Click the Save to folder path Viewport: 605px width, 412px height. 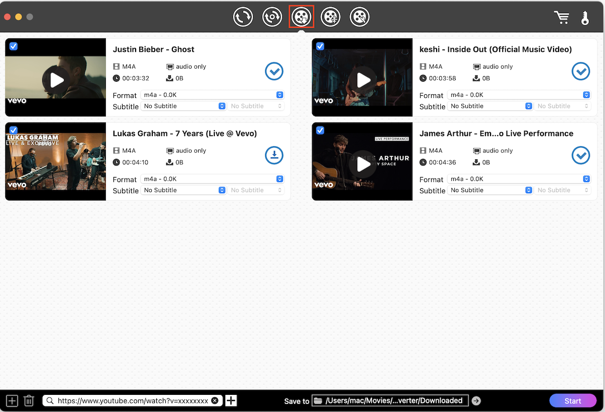click(390, 401)
